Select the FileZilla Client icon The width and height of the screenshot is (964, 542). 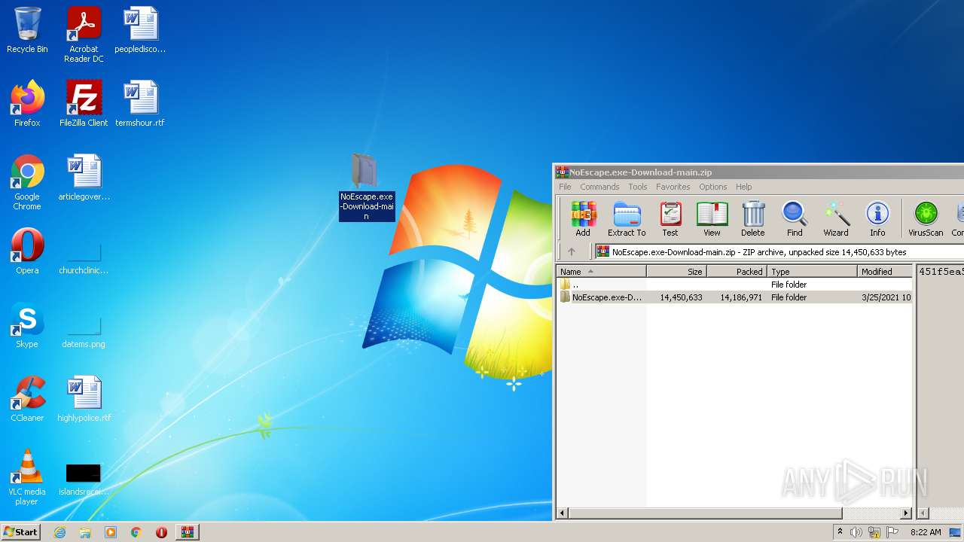tap(84, 103)
